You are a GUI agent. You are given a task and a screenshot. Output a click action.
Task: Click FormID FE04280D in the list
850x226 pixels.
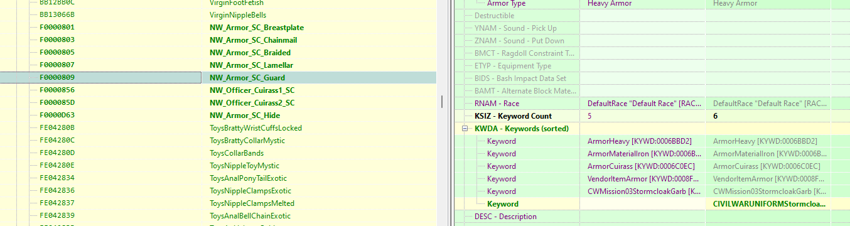pyautogui.click(x=57, y=153)
